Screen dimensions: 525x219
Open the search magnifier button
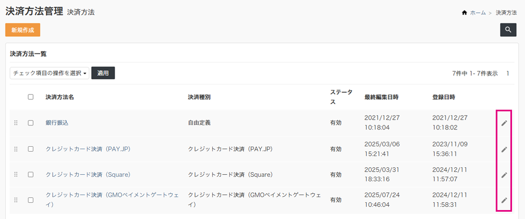click(x=508, y=30)
